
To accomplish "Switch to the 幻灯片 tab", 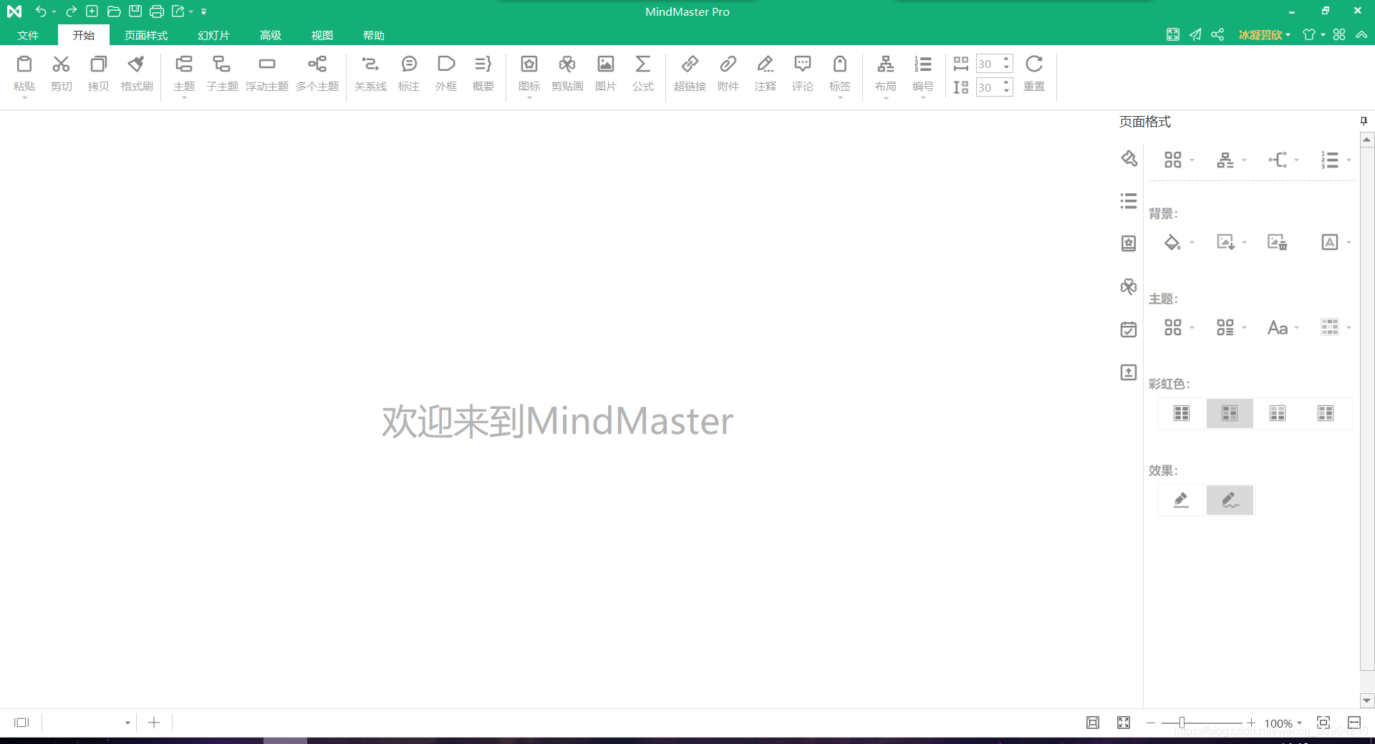I will tap(213, 35).
